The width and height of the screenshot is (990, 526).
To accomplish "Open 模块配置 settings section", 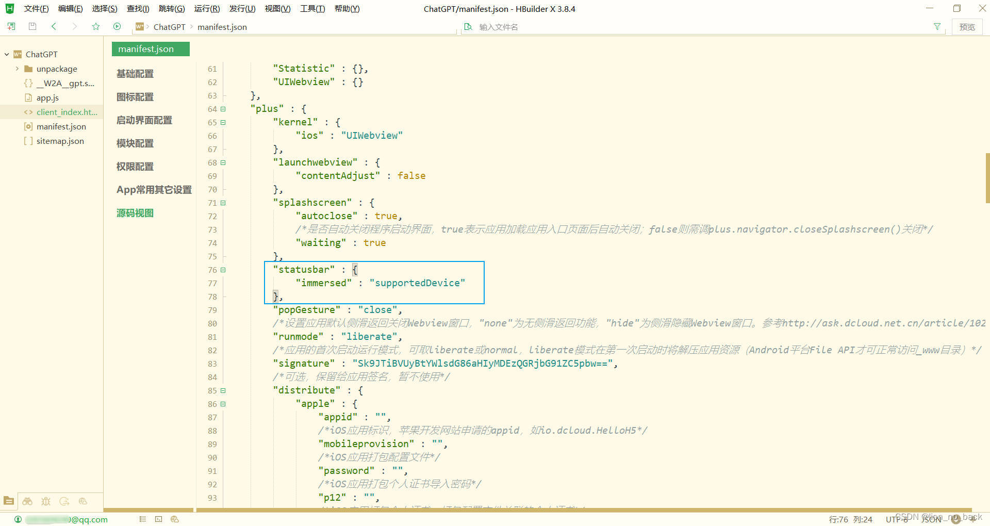I will (135, 143).
